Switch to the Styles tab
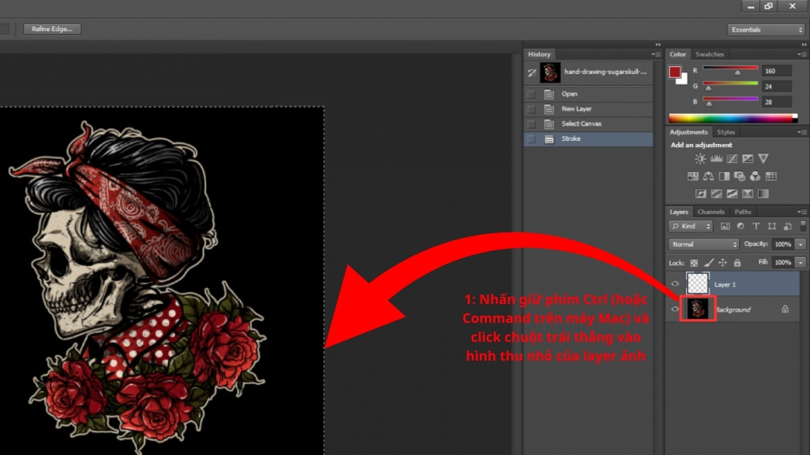 tap(726, 132)
